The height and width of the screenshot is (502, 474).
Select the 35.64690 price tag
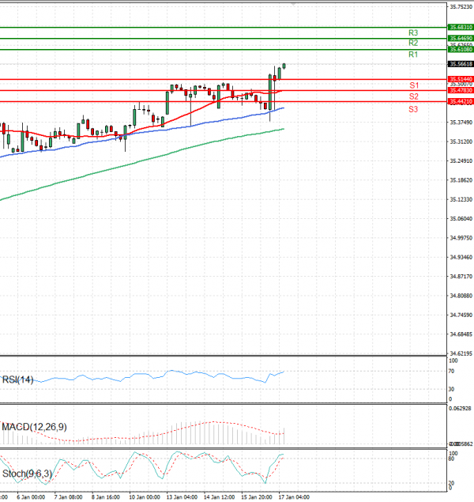(461, 39)
